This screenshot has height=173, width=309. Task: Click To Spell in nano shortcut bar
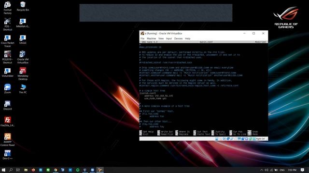[218, 134]
